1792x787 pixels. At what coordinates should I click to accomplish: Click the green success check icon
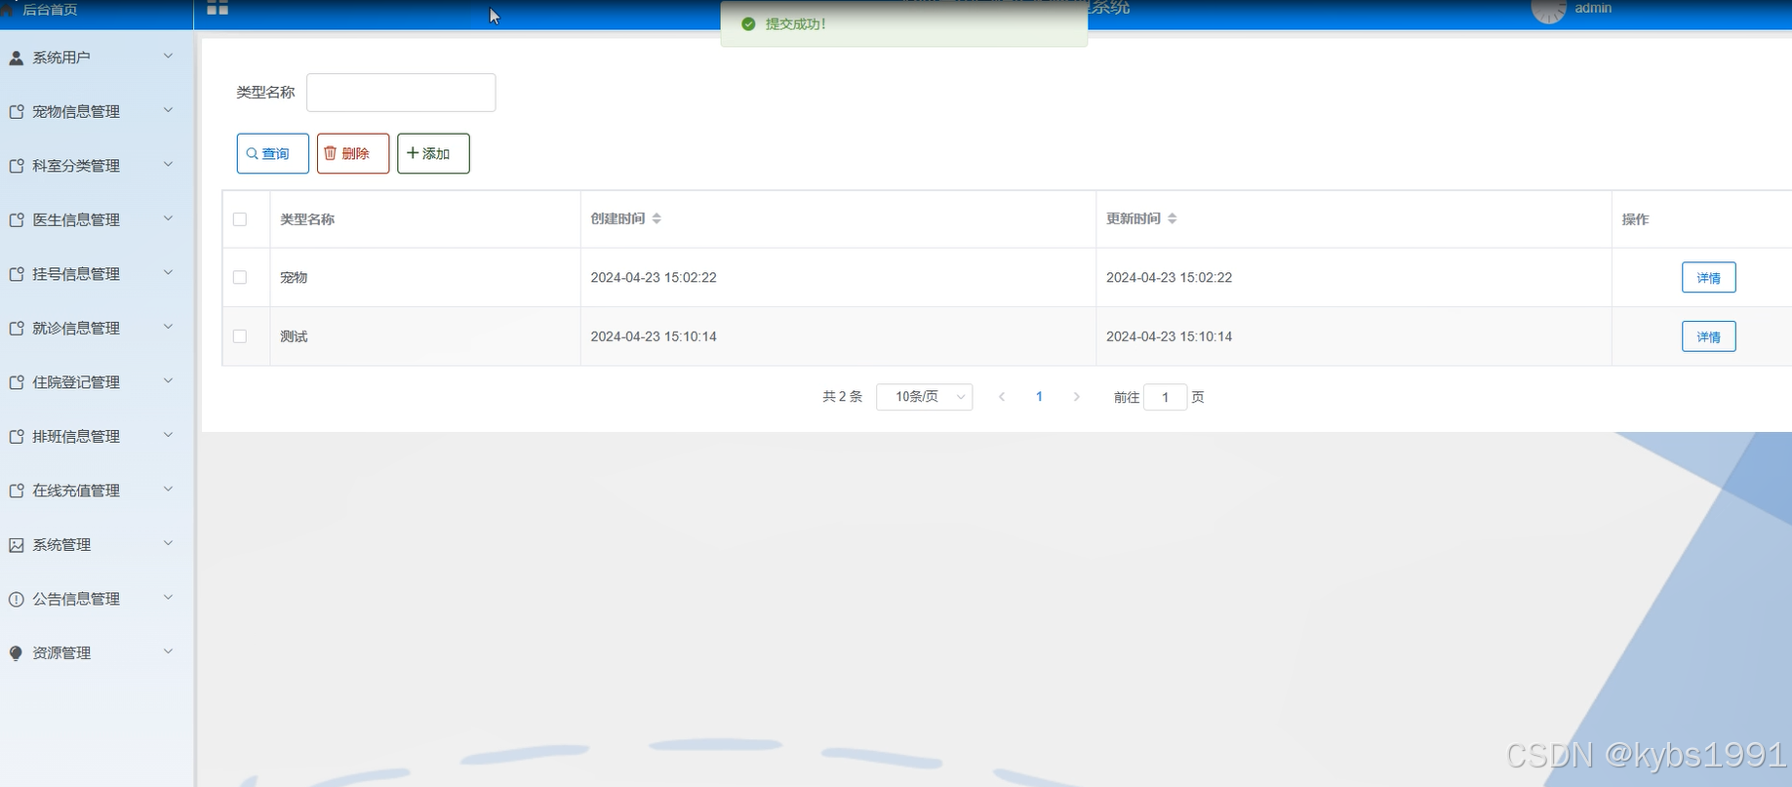pos(748,23)
